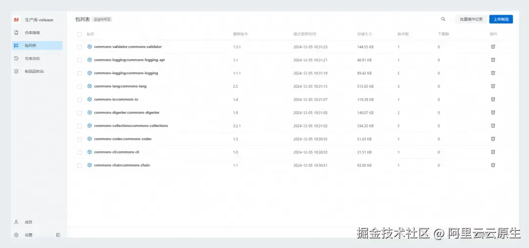Open commons-logging:commons-logging-api package link
Image resolution: width=529 pixels, height=248 pixels.
coord(129,60)
